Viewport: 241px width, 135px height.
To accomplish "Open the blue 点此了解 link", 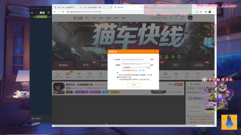I will pyautogui.click(x=141, y=70).
